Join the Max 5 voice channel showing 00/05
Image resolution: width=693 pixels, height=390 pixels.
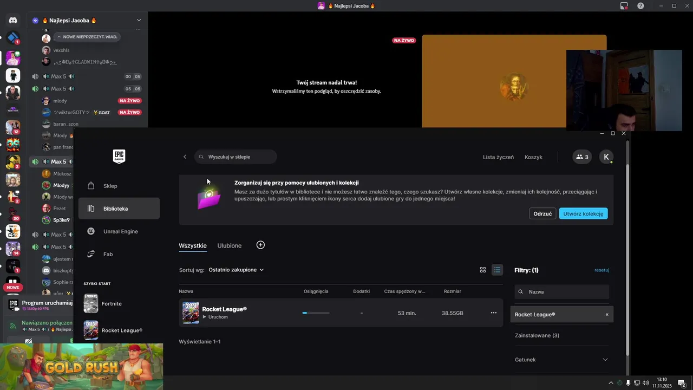pyautogui.click(x=87, y=76)
